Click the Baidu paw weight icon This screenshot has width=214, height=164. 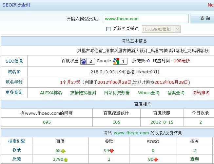tap(84, 61)
